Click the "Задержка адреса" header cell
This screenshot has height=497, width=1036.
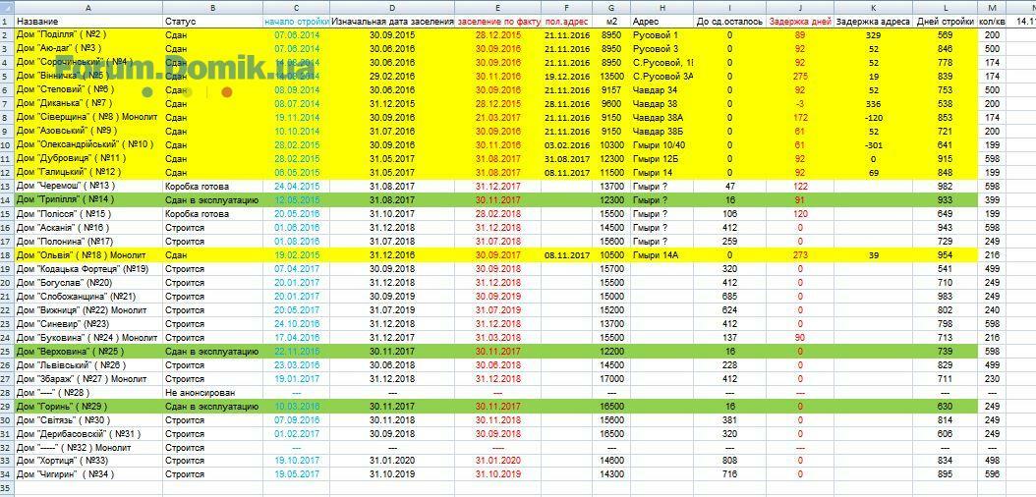(874, 22)
